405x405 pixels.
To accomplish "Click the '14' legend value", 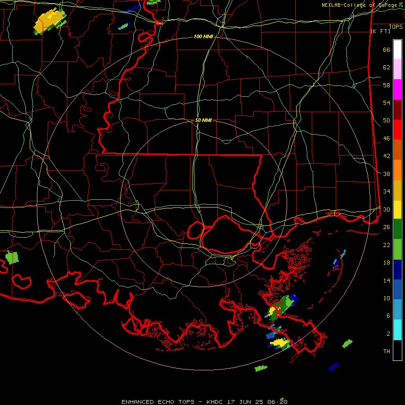I will click(x=387, y=280).
